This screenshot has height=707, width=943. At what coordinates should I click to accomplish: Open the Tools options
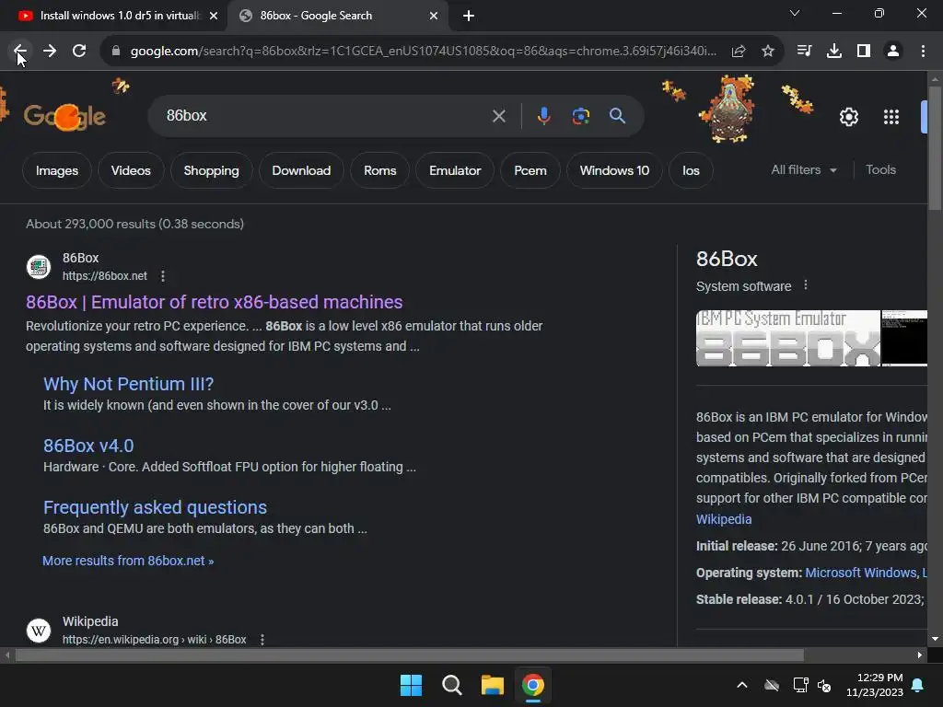coord(880,170)
